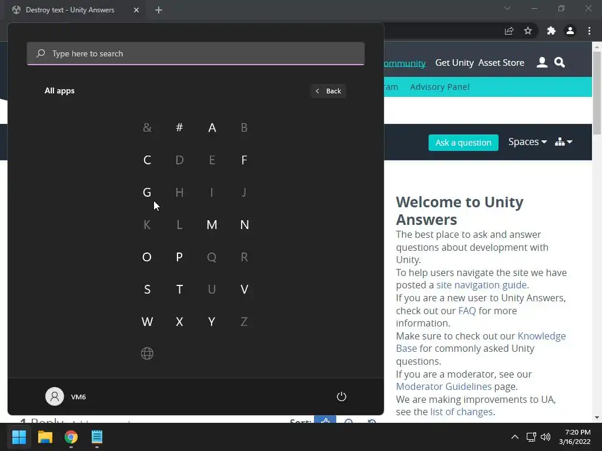Open Chrome's tab search chevron
The width and height of the screenshot is (602, 451).
[507, 8]
